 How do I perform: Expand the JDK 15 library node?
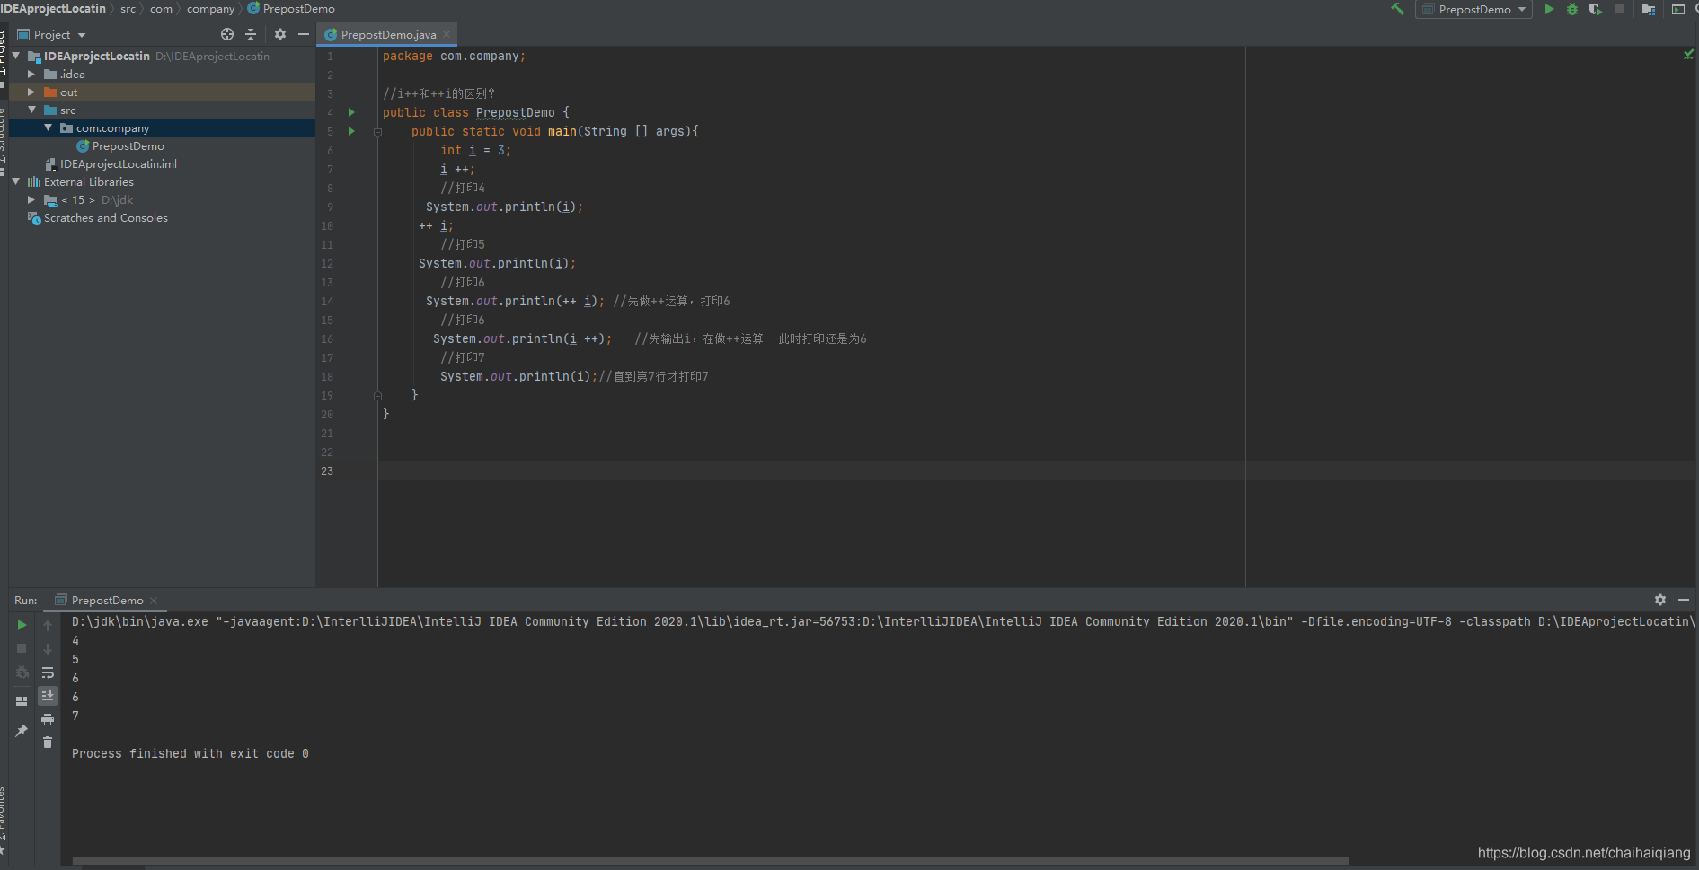point(31,199)
